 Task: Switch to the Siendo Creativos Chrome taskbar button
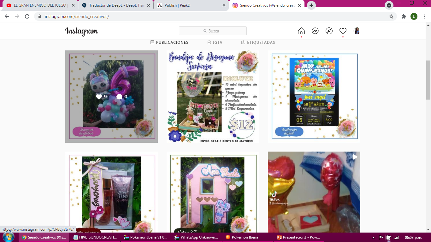tap(44, 237)
